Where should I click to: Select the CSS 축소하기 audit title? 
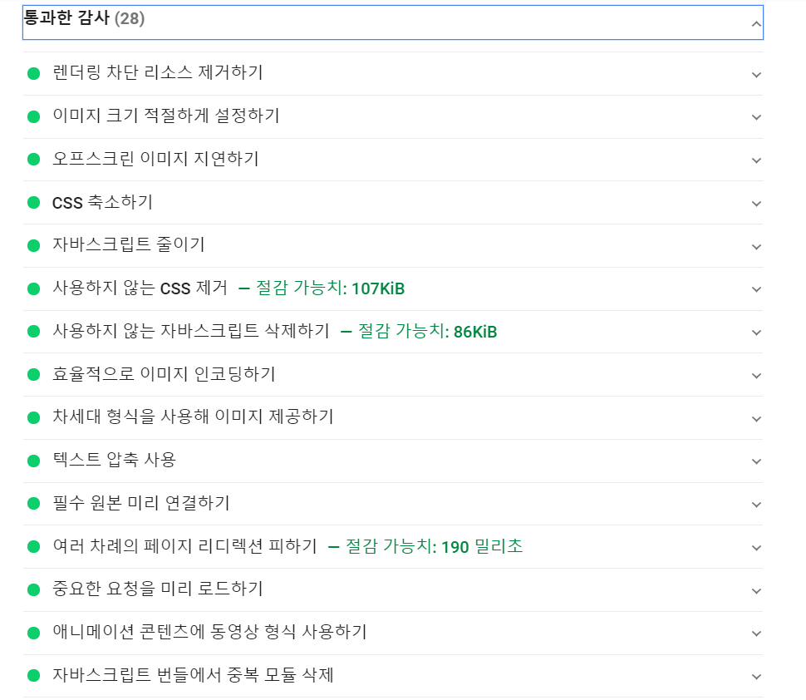coord(102,202)
